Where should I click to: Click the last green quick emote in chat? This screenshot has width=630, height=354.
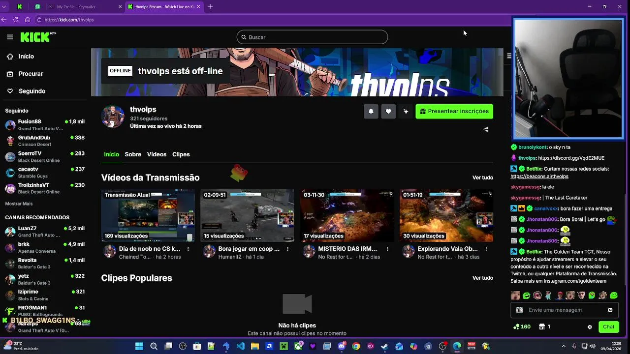[x=614, y=295]
